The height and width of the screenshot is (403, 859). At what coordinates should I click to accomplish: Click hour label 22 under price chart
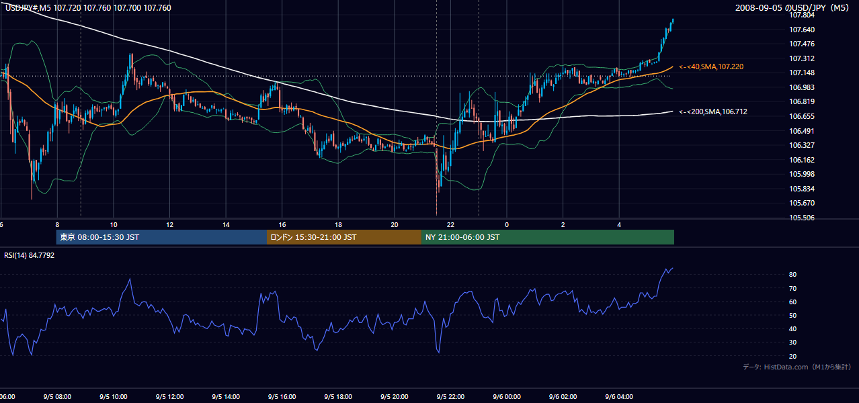[x=451, y=224]
